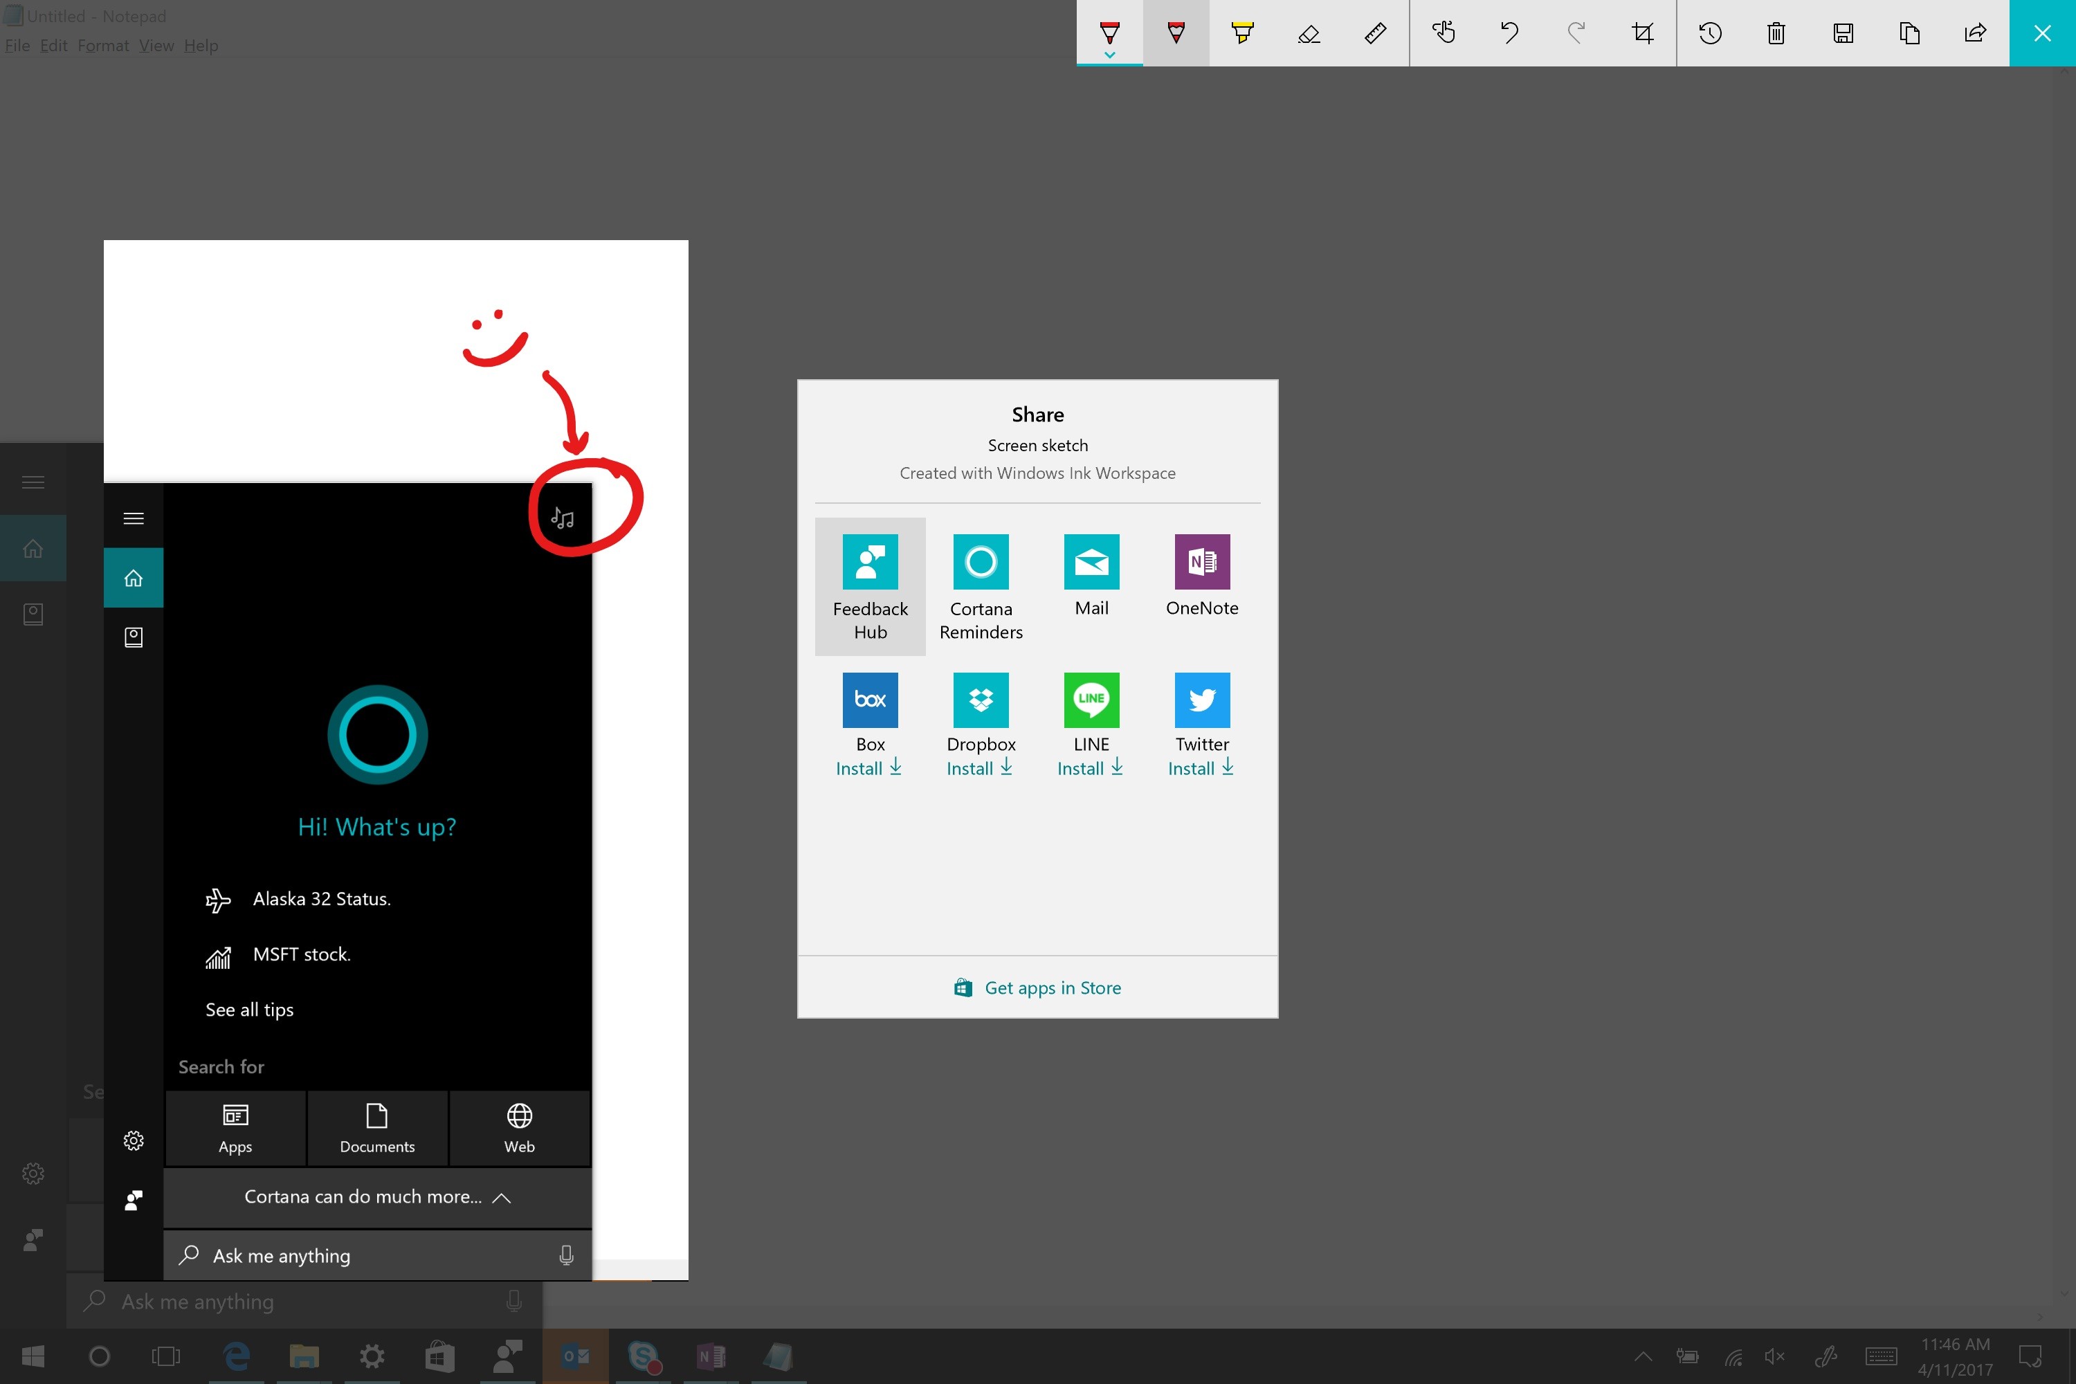
Task: Collapse the Cortana can do much more panel
Action: pos(502,1198)
